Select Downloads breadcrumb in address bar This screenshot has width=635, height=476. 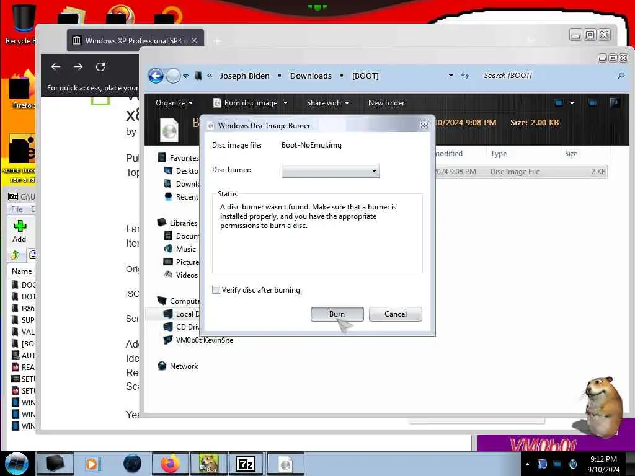(311, 76)
